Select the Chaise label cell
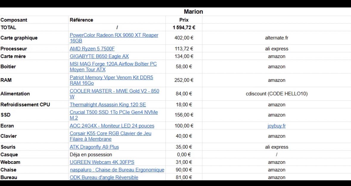This screenshot has height=186, width=351. tap(34, 170)
